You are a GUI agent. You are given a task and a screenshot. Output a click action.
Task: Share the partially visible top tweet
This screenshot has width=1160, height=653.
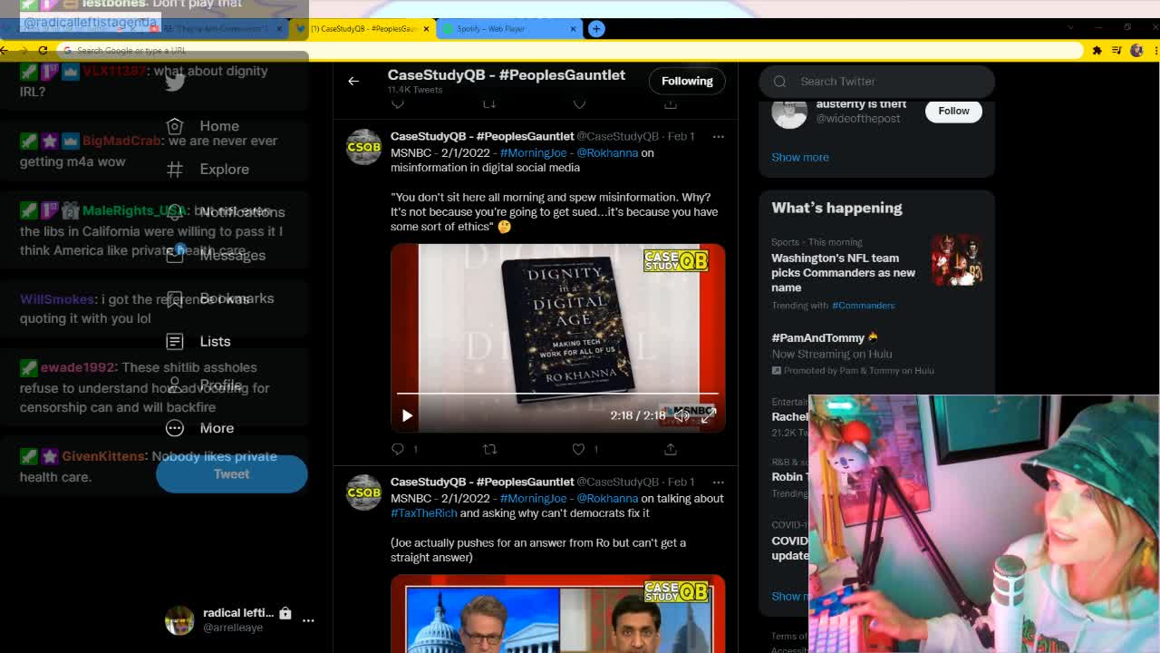pyautogui.click(x=670, y=104)
